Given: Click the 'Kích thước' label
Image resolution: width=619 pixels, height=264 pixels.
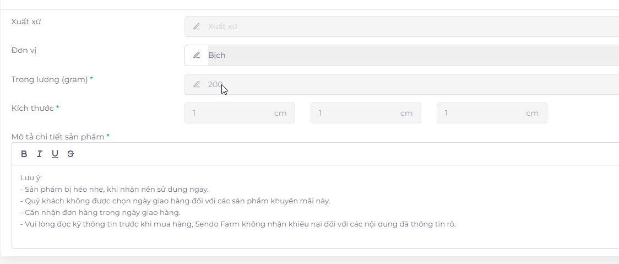Looking at the screenshot, I should 32,108.
